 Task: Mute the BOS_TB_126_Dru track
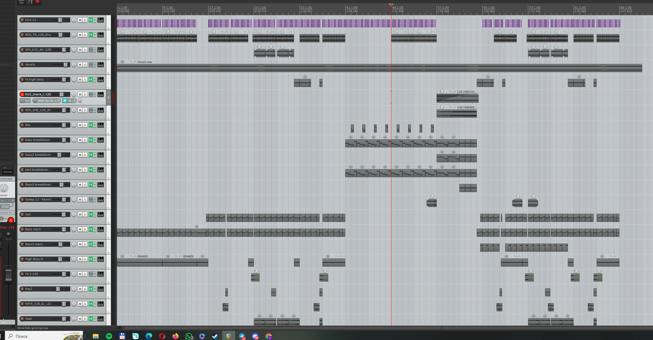tap(80, 35)
